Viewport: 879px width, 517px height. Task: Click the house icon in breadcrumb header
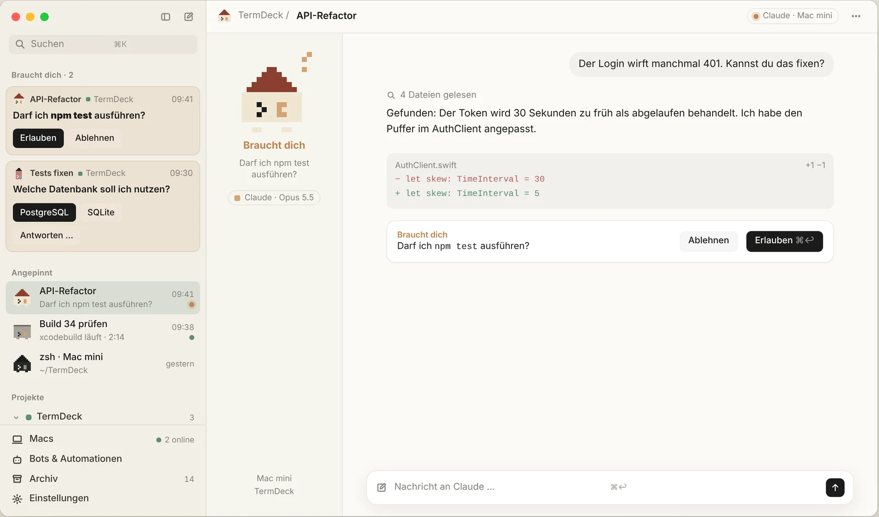pos(224,15)
